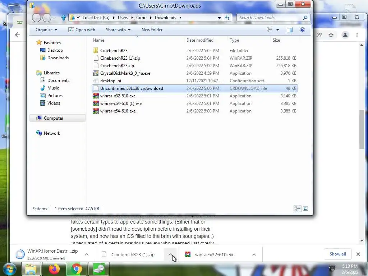Open File Explorer from the taskbar
Viewport: 368px width, 276px height.
[31, 269]
